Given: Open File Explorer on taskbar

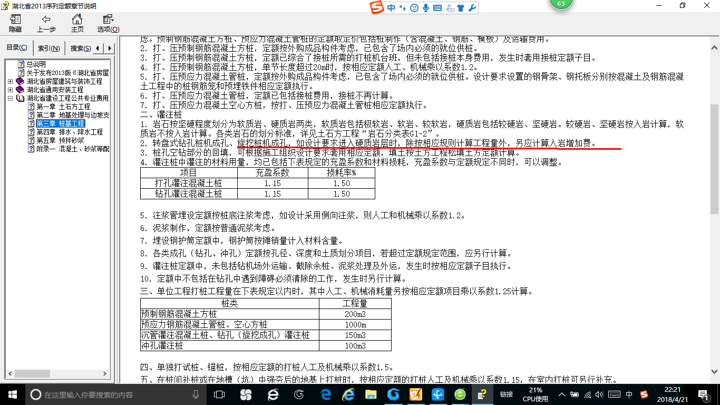Looking at the screenshot, I should point(371,394).
